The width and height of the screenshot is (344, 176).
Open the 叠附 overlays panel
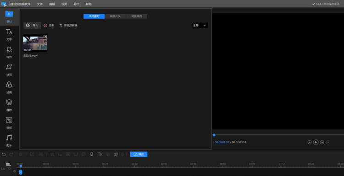click(x=9, y=106)
